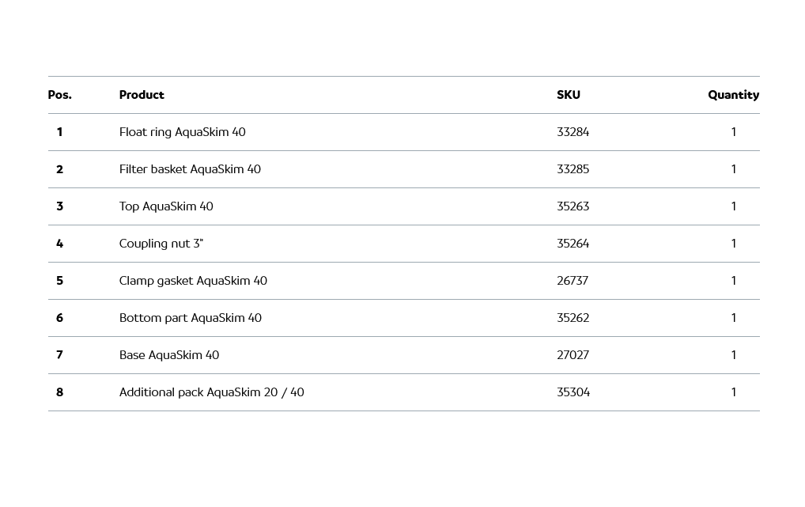Click the Pos. column header
Image resolution: width=805 pixels, height=507 pixels.
point(59,95)
